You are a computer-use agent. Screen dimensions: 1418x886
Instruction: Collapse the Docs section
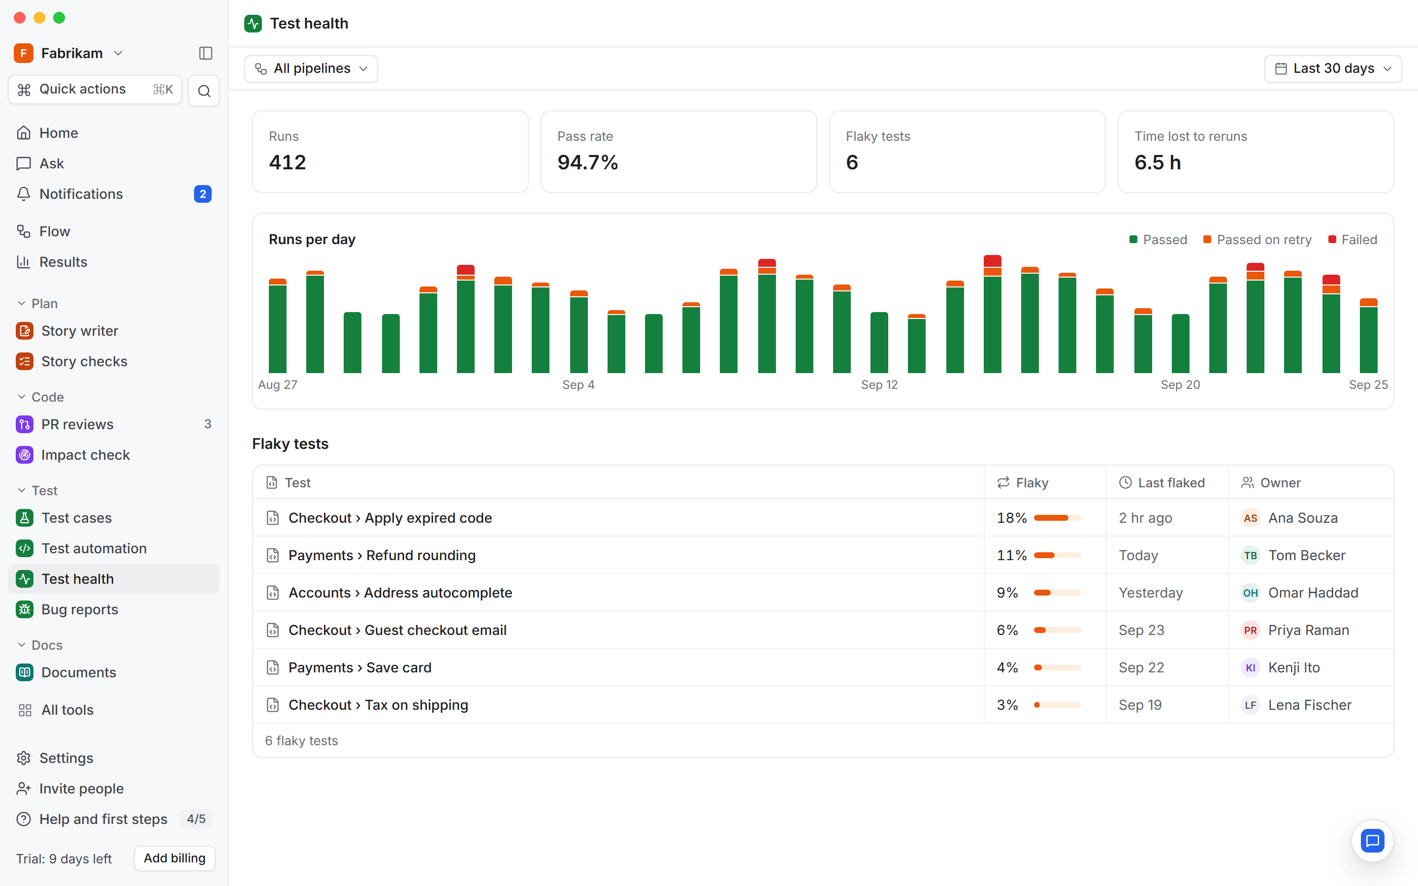(x=40, y=645)
